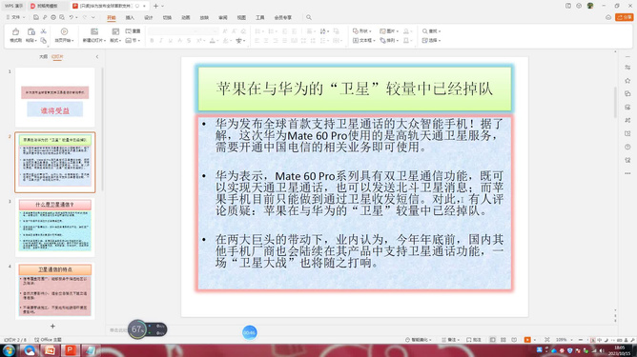Click the user avatar icon

(590, 6)
